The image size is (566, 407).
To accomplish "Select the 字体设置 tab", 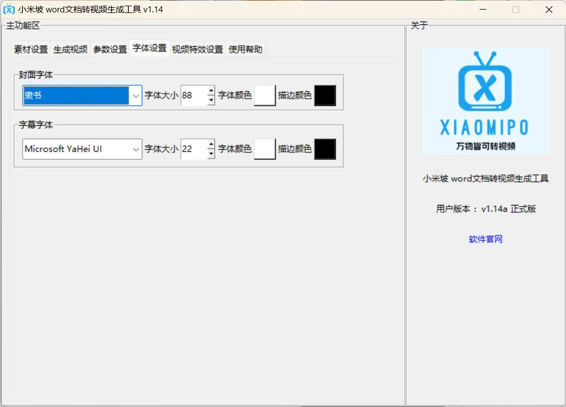I will (x=150, y=49).
